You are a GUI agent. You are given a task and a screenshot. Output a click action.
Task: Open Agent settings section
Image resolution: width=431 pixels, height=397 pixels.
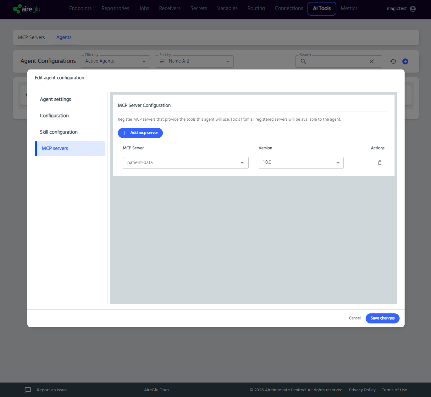click(x=55, y=99)
